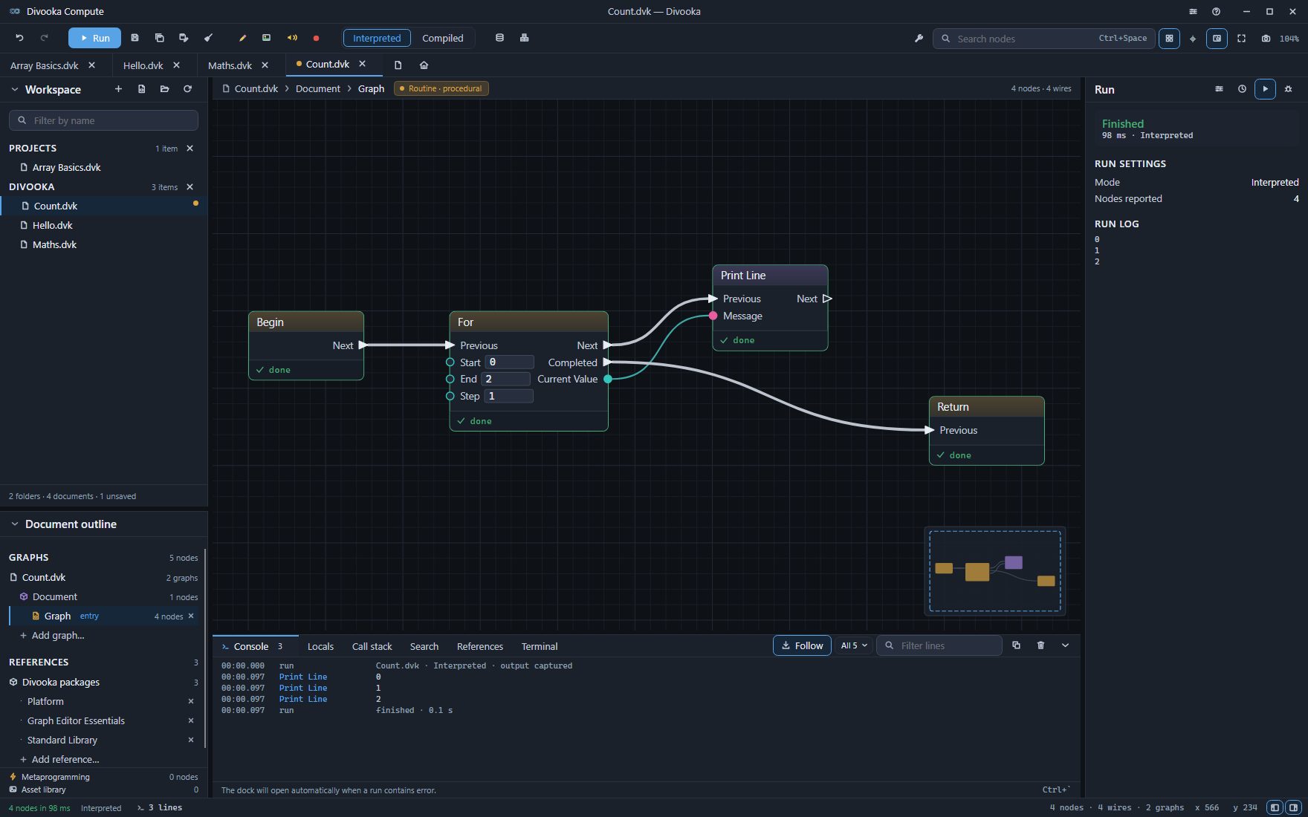The image size is (1308, 817).
Task: Click the minimap thumbnail on canvas
Action: tap(994, 571)
